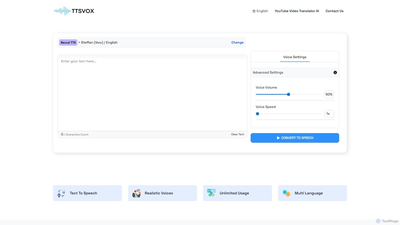400x225 pixels.
Task: Click the Text To Speech card label
Action: pos(83,193)
